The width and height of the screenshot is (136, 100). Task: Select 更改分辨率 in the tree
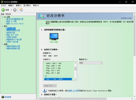point(11,28)
